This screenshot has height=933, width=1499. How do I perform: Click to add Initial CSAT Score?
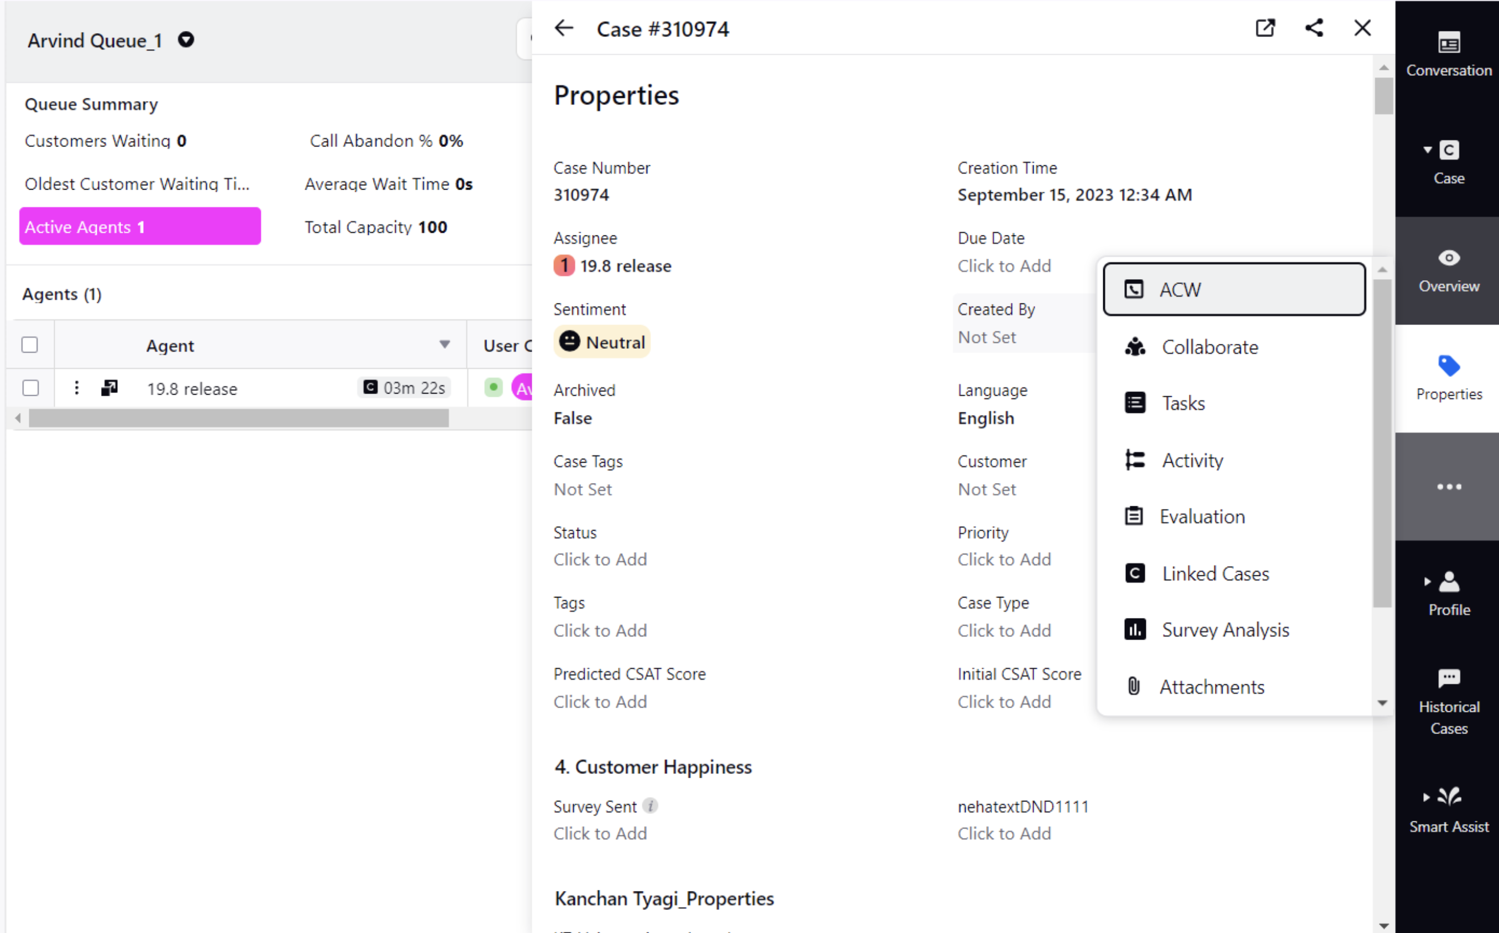[x=1004, y=701]
